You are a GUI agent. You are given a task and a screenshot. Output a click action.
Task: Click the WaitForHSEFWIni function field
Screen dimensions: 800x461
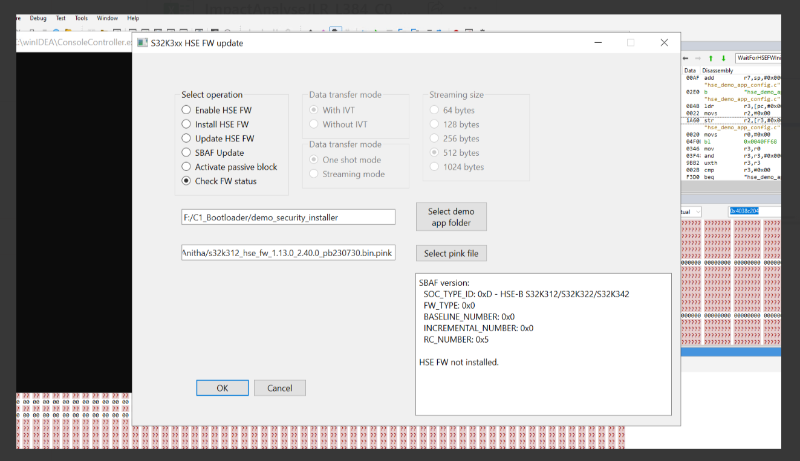pyautogui.click(x=758, y=58)
